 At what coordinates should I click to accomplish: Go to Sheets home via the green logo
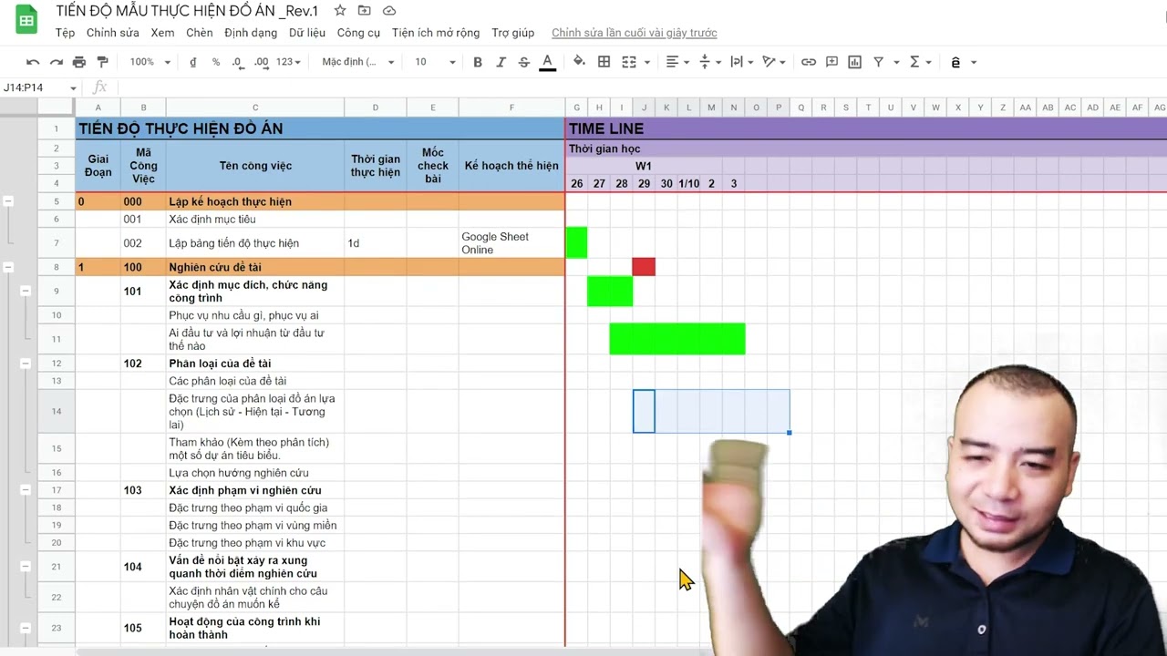pyautogui.click(x=26, y=21)
